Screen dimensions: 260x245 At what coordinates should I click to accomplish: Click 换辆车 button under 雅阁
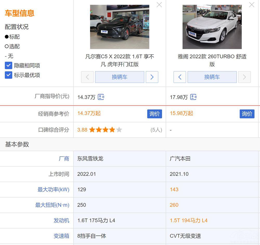click(212, 77)
